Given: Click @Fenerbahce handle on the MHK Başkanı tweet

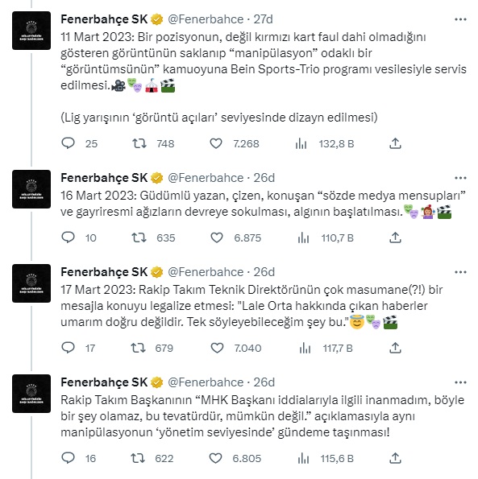Looking at the screenshot, I should pyautogui.click(x=206, y=382).
